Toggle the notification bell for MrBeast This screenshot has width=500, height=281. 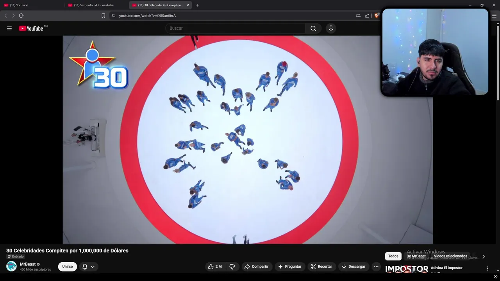pos(85,267)
